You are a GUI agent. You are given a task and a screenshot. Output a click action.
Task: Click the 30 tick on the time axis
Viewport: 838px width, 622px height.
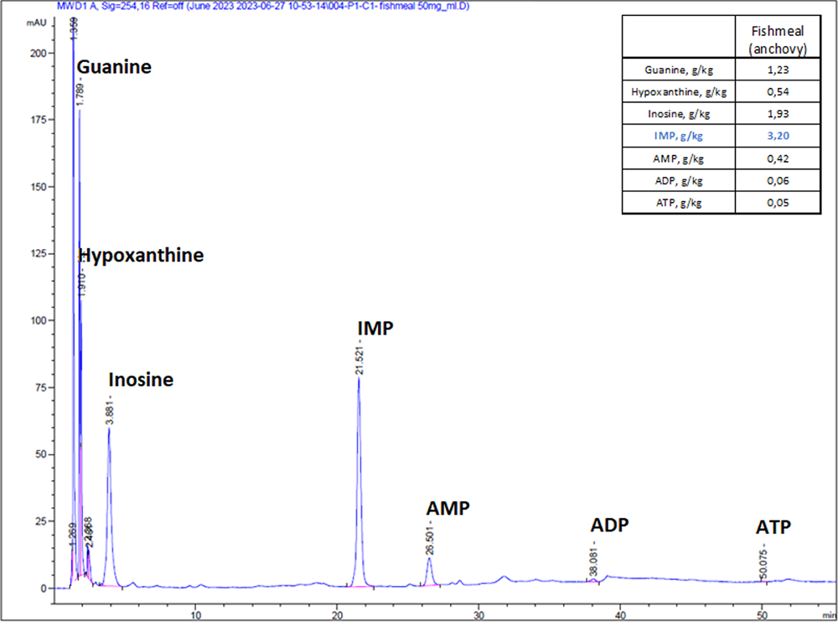click(478, 602)
